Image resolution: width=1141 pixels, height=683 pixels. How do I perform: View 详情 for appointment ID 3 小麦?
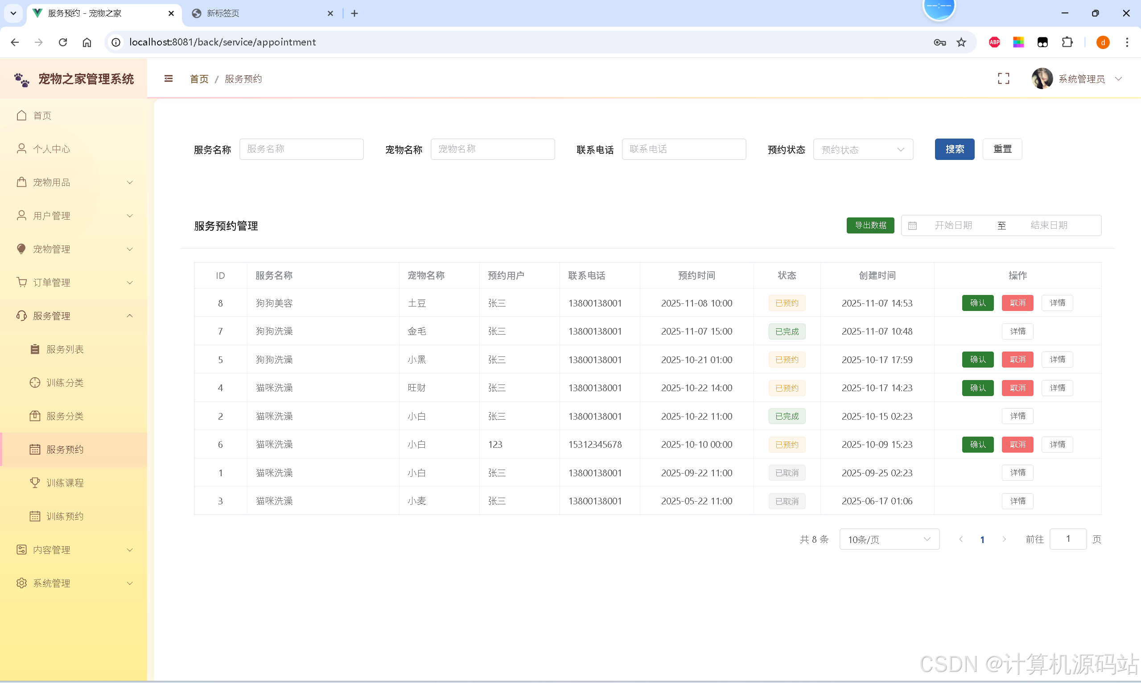1017,501
